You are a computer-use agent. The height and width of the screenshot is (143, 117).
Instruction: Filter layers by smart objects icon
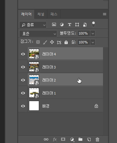(85, 25)
